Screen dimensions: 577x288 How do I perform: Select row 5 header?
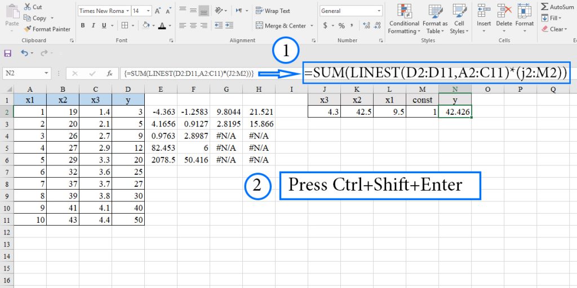tap(8, 148)
